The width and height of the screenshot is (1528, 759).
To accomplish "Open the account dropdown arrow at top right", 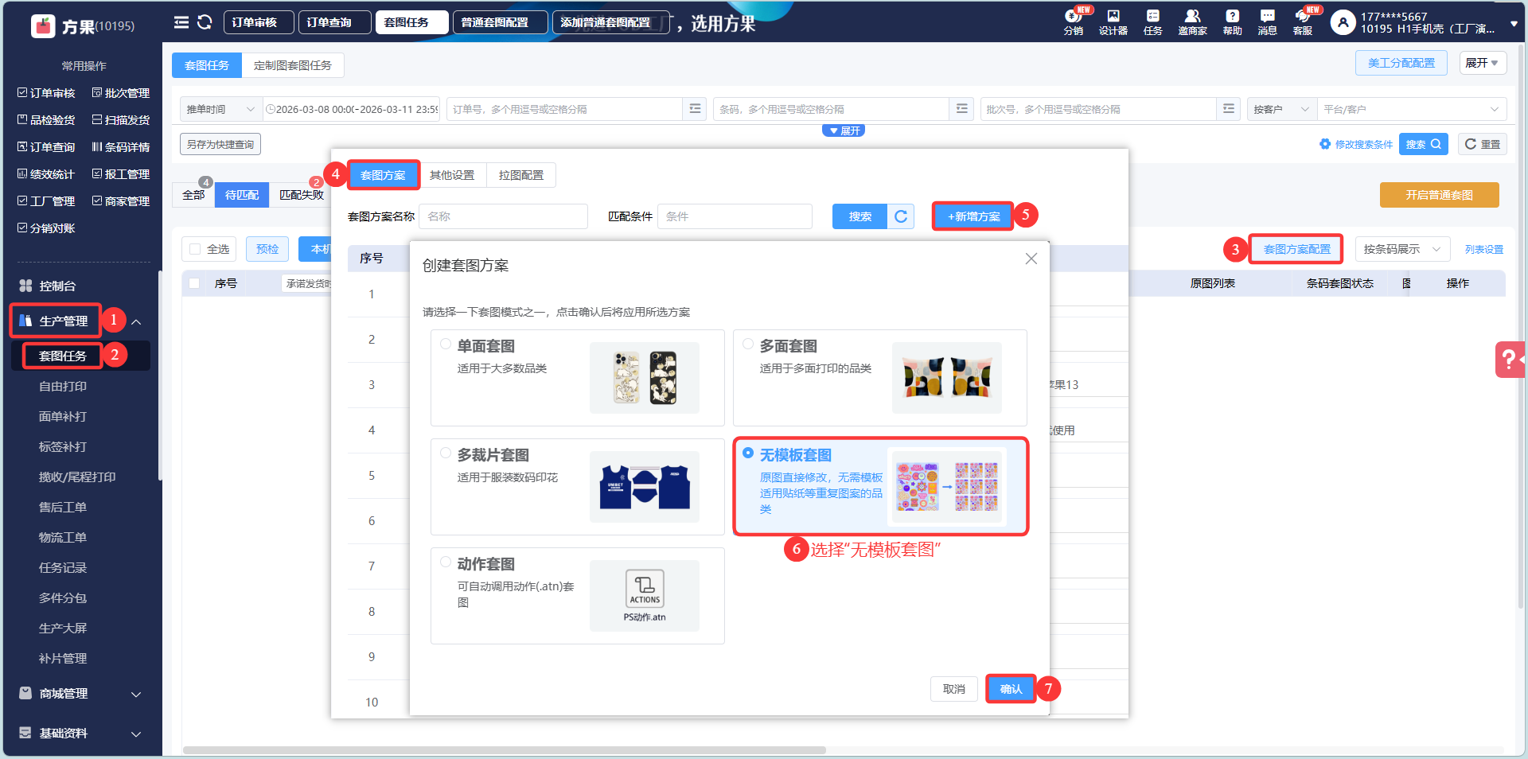I will [x=1514, y=24].
